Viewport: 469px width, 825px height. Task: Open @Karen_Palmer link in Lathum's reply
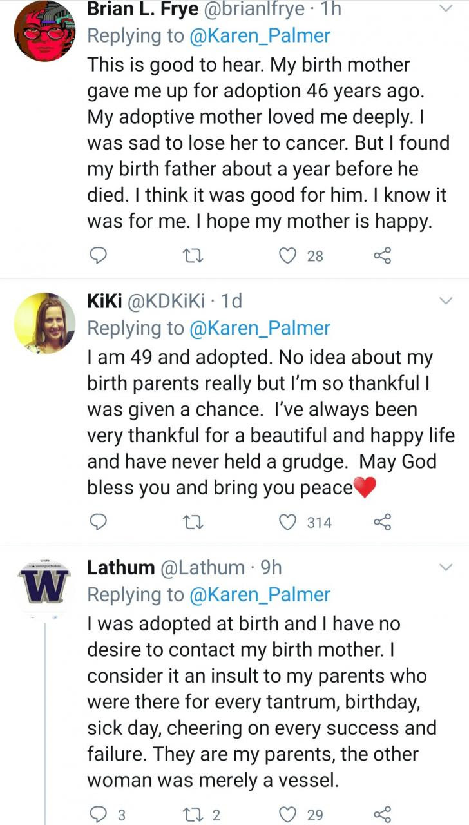point(259,594)
